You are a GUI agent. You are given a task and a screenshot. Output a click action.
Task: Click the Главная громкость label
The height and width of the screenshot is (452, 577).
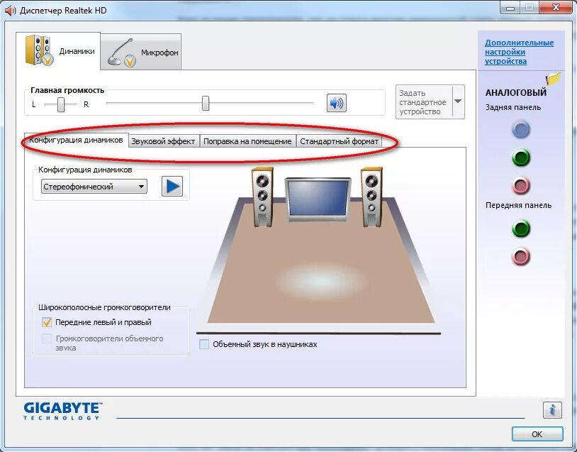(x=67, y=90)
